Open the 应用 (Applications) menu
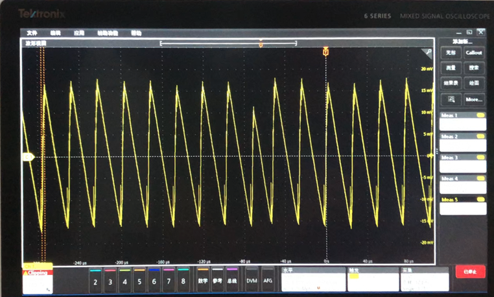 (x=78, y=33)
